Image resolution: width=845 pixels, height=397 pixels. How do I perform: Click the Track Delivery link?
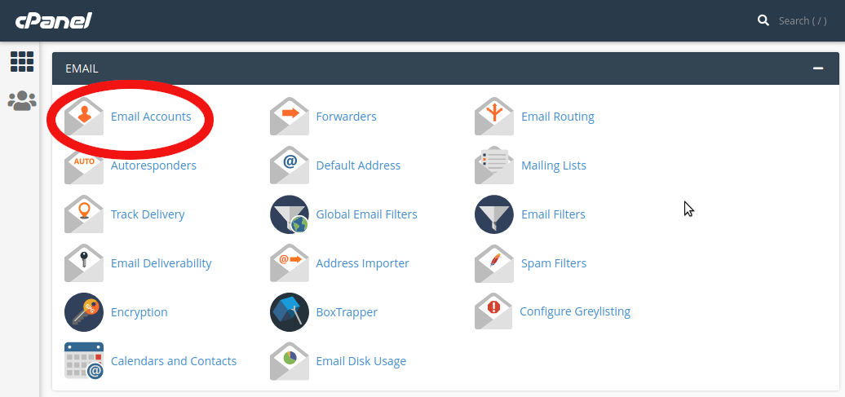tap(148, 214)
